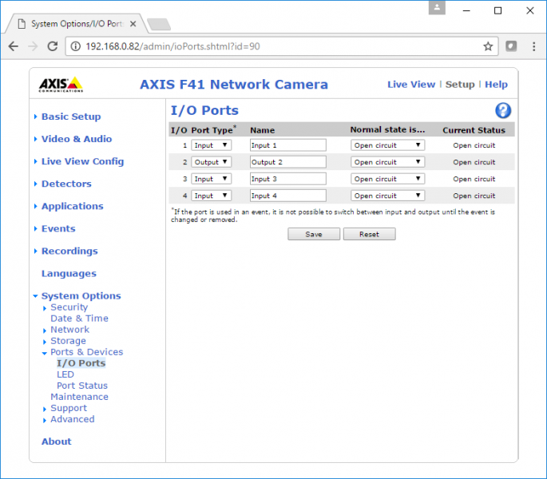Click the Output 2 name field
The width and height of the screenshot is (547, 479).
[x=288, y=162]
